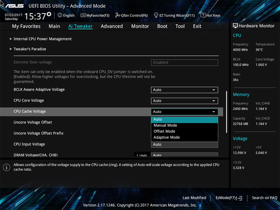The height and width of the screenshot is (210, 280).
Task: Open Search on FAQ
Action: (264, 198)
